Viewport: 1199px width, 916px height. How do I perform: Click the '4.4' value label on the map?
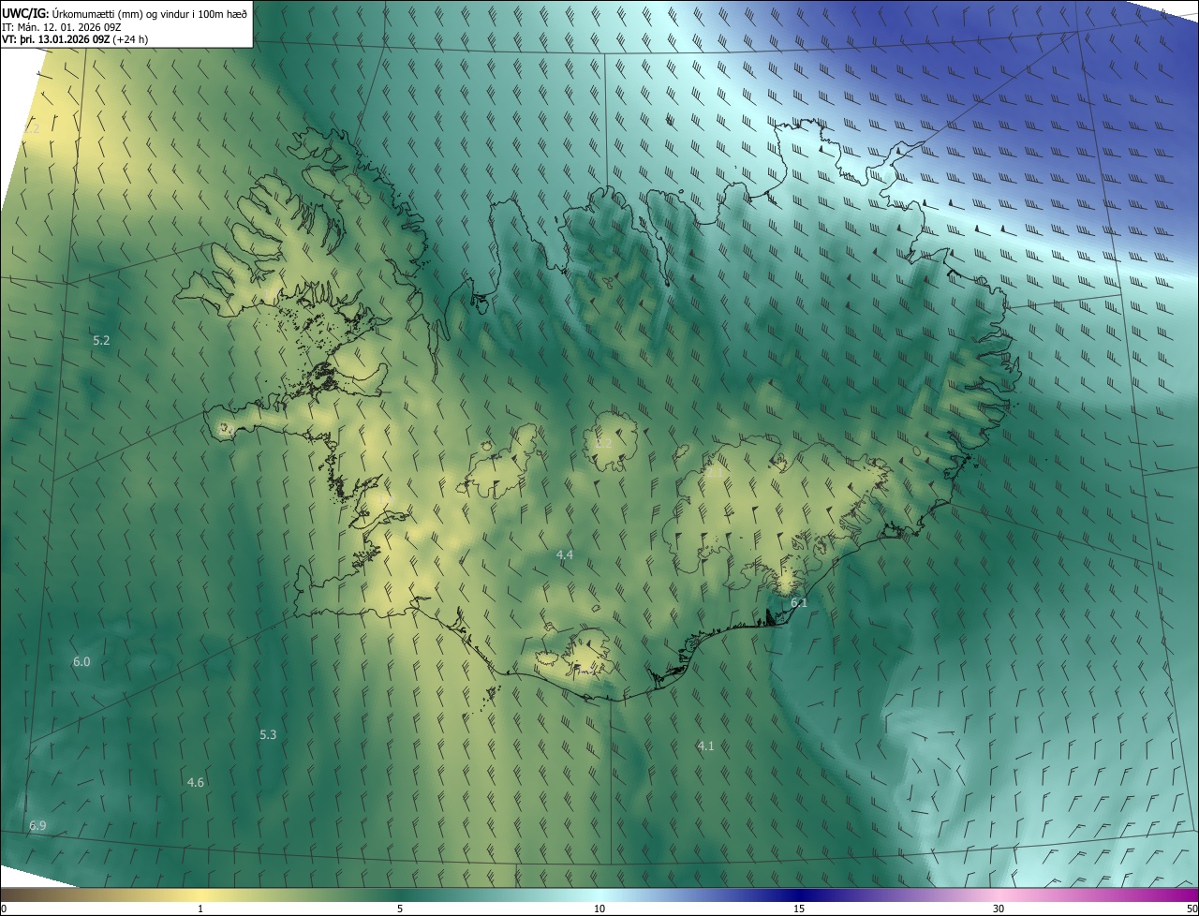565,555
